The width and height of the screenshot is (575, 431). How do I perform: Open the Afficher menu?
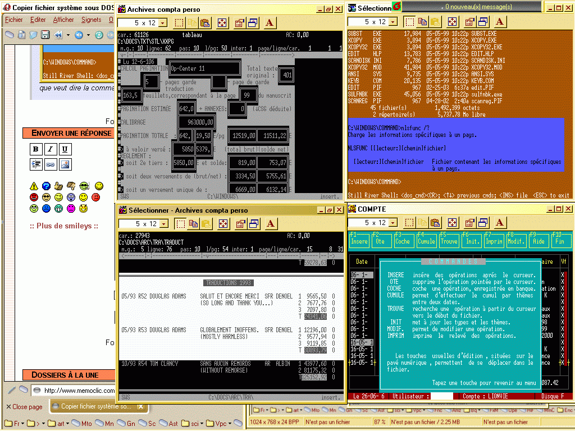[63, 20]
